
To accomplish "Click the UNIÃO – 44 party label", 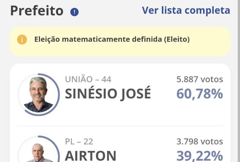I will [x=88, y=79].
